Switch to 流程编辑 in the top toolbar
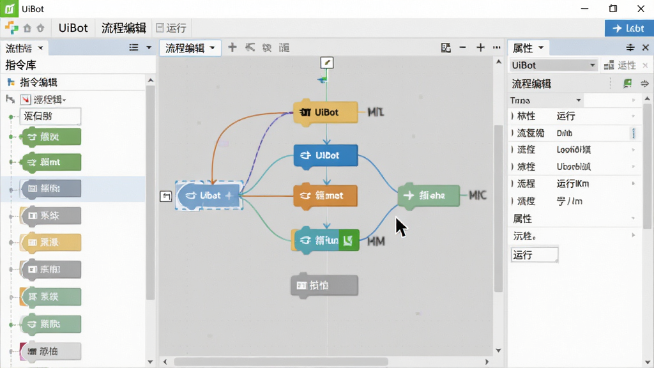This screenshot has width=654, height=368. click(x=123, y=28)
